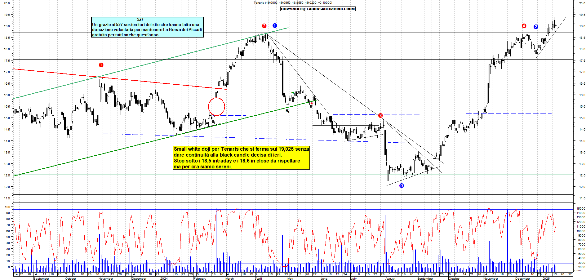Click the COPYRIGHT@ LABORSADEIPICCOLI.COM label
This screenshot has width=586, height=280.
(318, 9)
